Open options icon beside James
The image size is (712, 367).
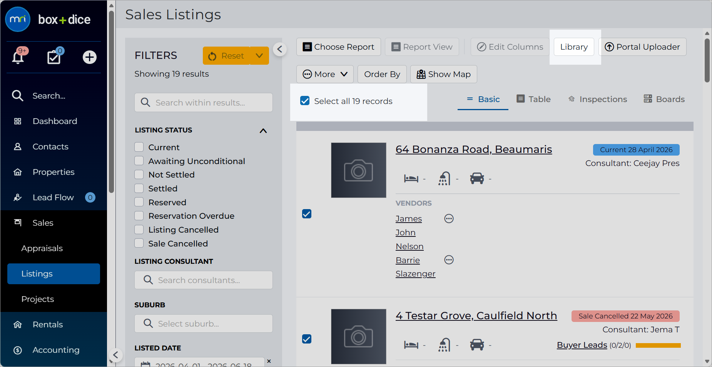pos(449,219)
